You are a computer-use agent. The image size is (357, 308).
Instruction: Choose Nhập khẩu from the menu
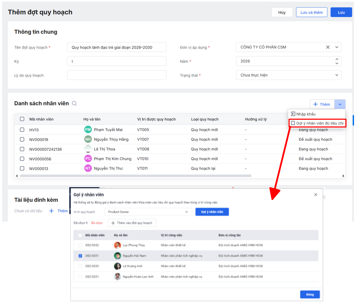[306, 114]
